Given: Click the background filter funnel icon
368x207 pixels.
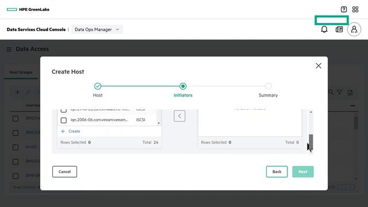Looking at the screenshot, I should (339, 93).
